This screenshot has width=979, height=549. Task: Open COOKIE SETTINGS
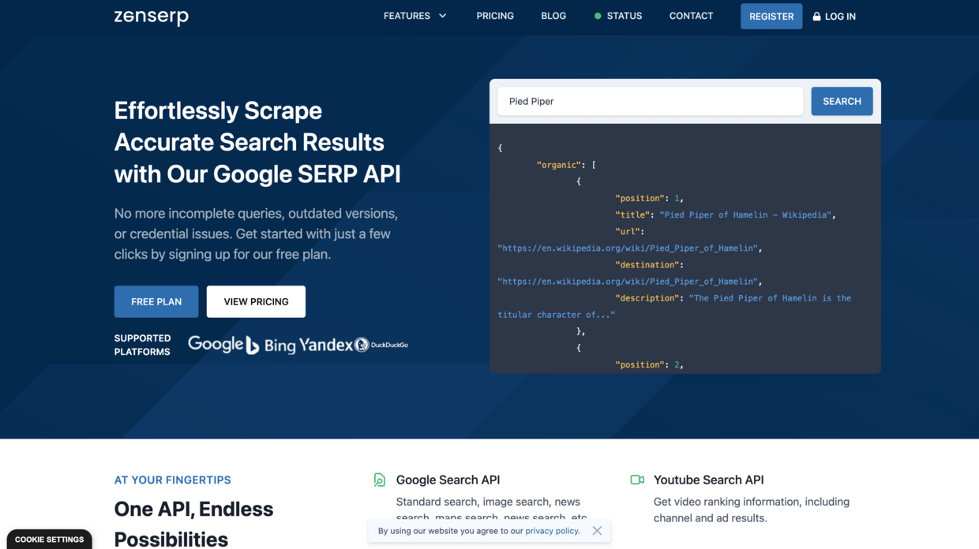(48, 539)
